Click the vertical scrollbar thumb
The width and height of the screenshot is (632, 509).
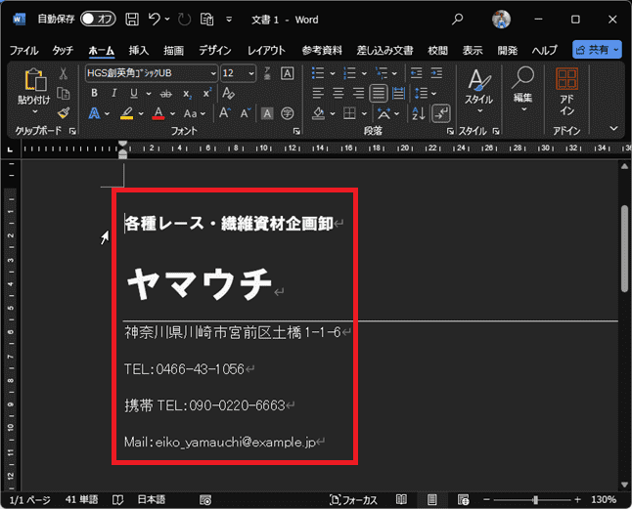625,249
